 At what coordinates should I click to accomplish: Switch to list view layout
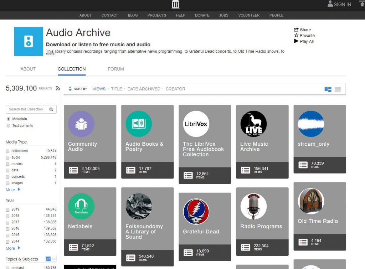click(x=338, y=89)
